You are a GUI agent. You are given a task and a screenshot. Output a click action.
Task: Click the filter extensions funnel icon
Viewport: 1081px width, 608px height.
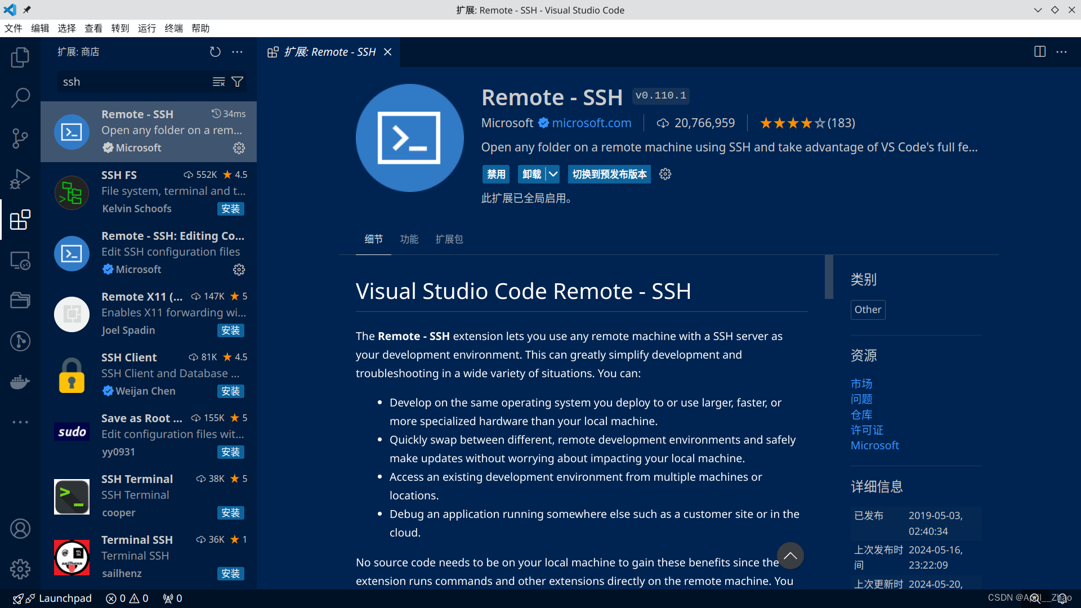pyautogui.click(x=238, y=82)
